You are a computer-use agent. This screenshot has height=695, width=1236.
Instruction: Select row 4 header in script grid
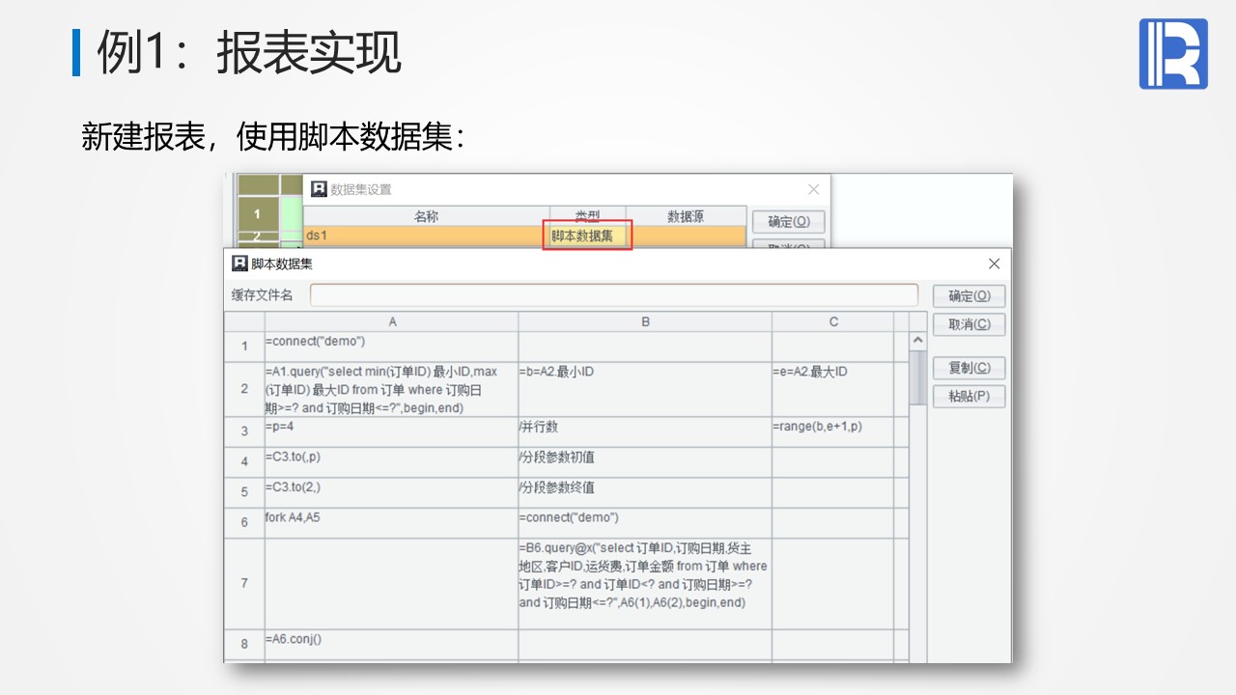tap(244, 462)
